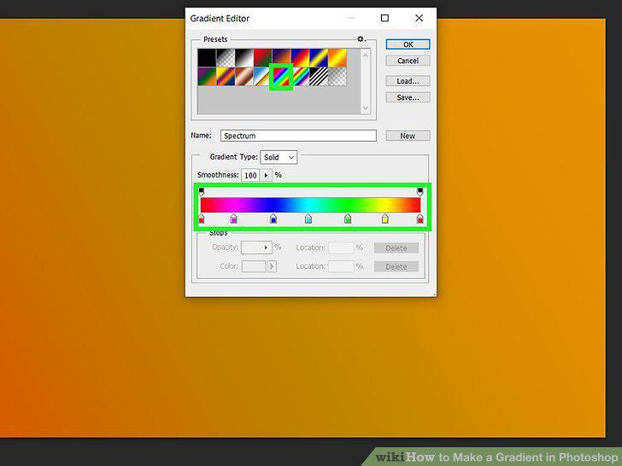The width and height of the screenshot is (622, 466).
Task: Select the cyan color stop
Action: point(308,218)
